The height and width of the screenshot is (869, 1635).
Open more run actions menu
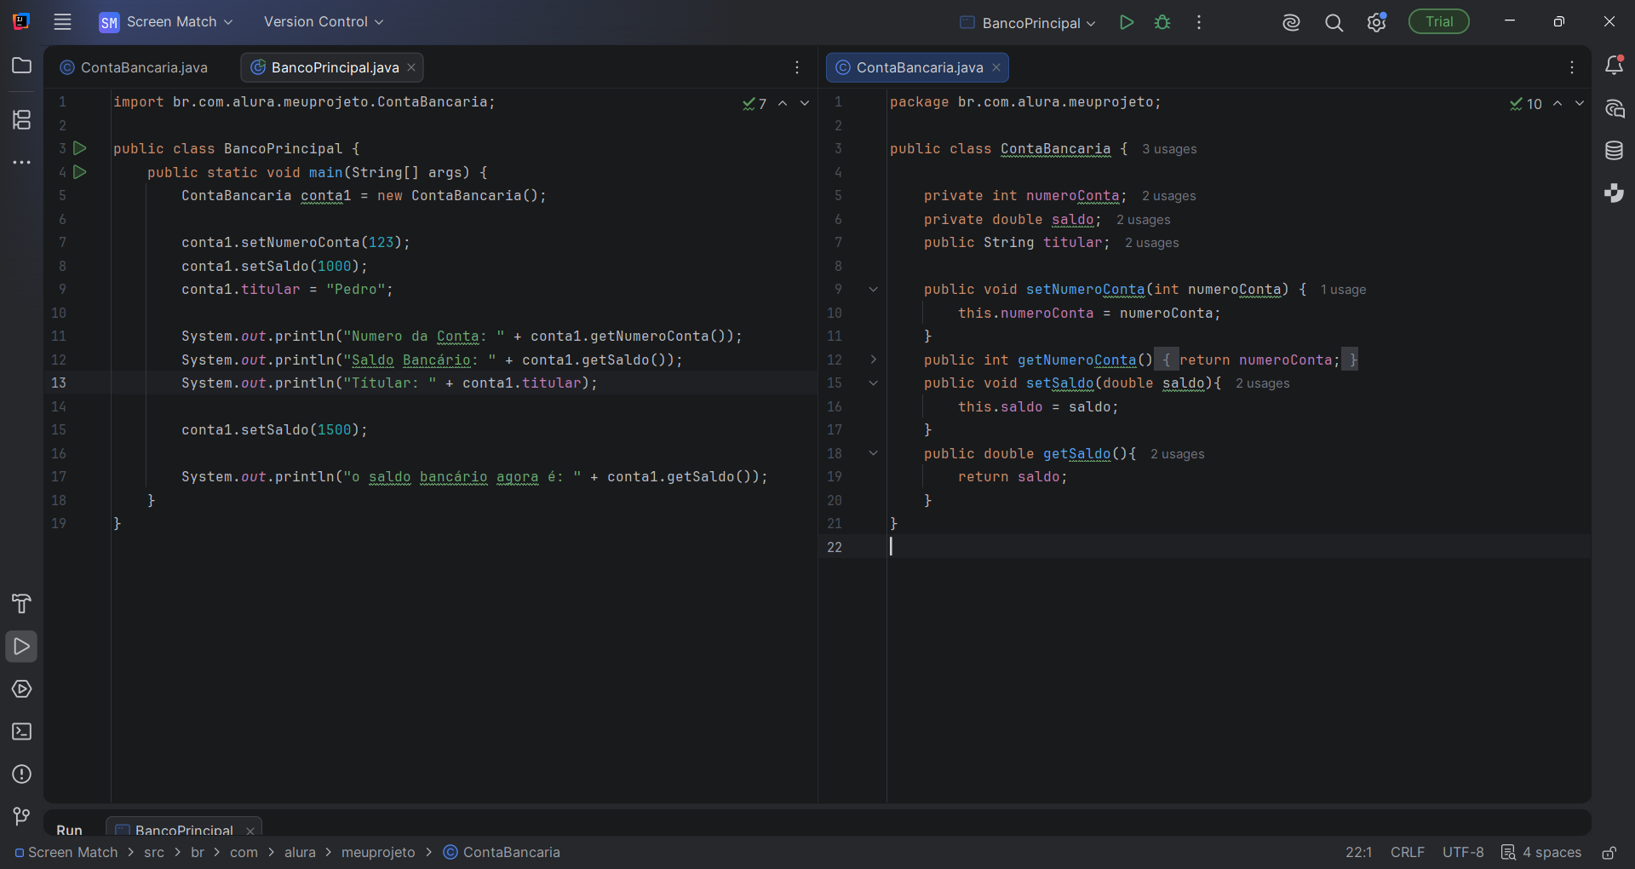pos(1199,22)
